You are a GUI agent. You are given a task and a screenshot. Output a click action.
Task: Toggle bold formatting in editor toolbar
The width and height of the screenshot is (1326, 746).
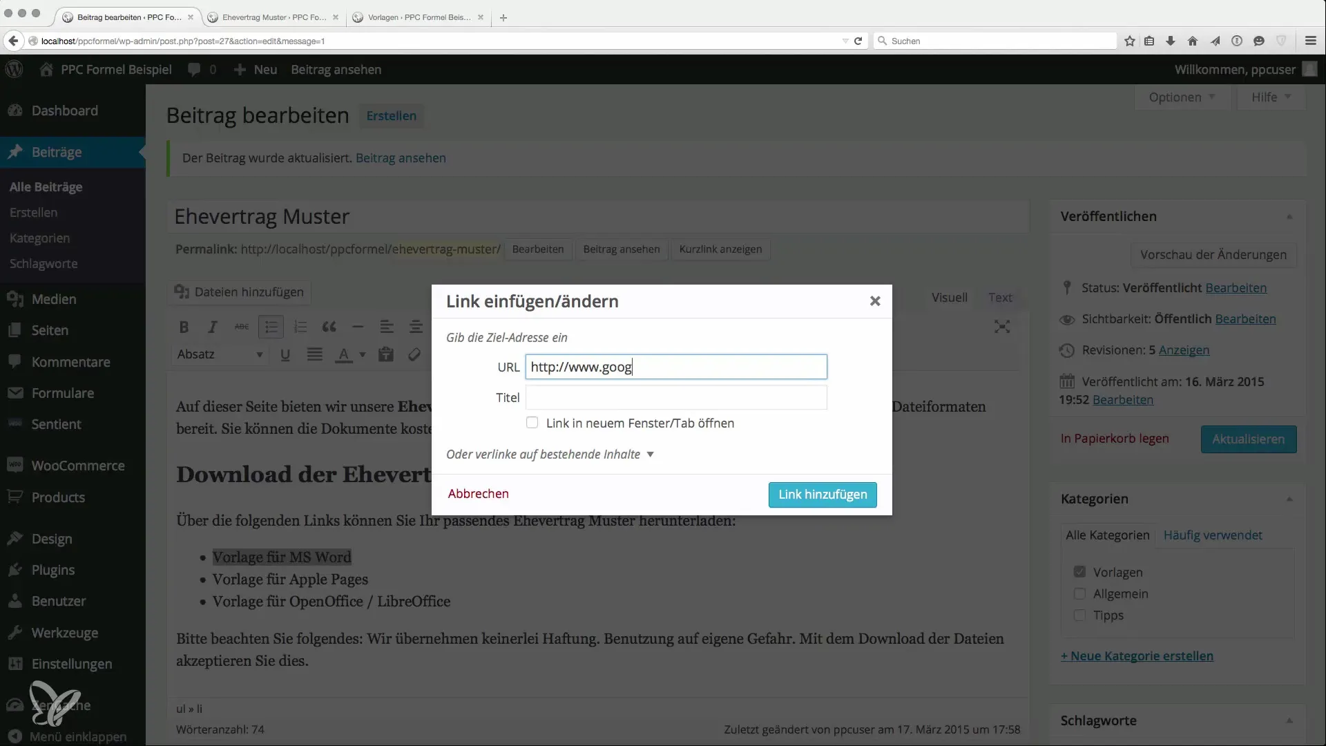point(184,327)
